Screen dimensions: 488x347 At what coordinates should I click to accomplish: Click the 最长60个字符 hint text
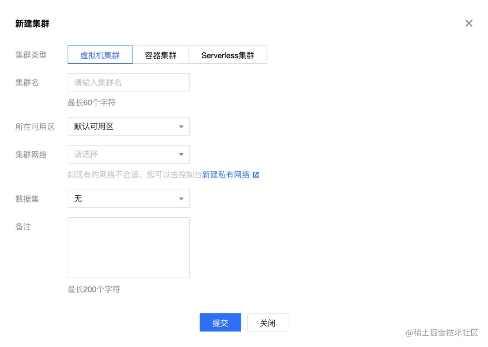[x=91, y=103]
